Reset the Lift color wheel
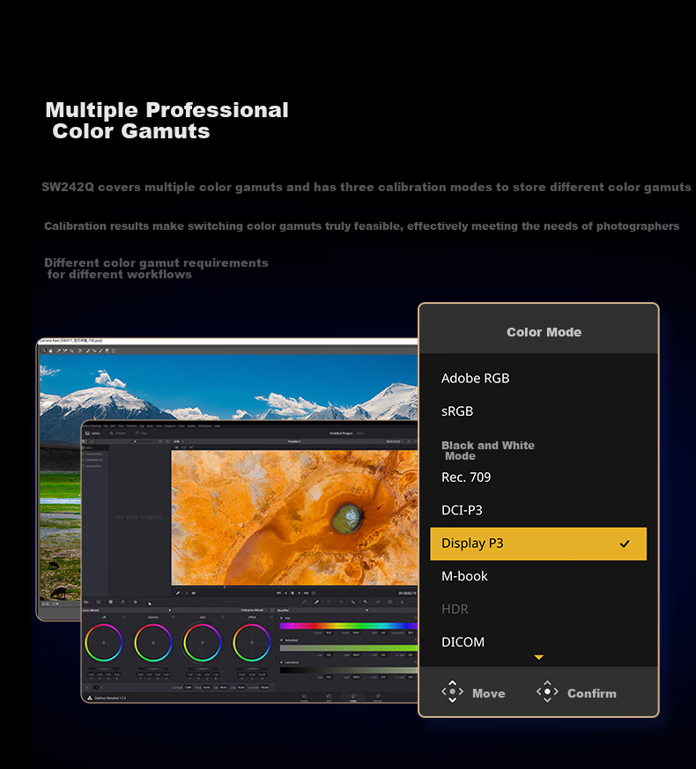The height and width of the screenshot is (769, 696). pyautogui.click(x=123, y=617)
